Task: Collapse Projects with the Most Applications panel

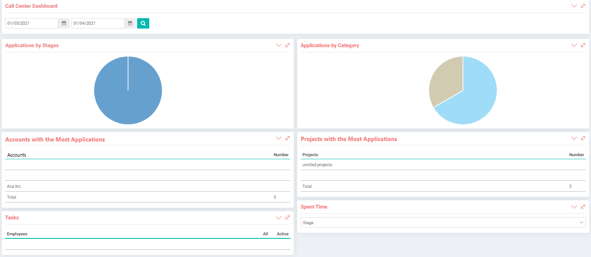Action: click(574, 138)
